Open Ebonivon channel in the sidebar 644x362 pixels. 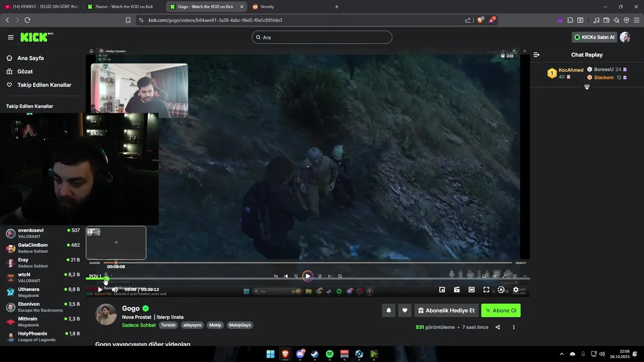pyautogui.click(x=43, y=307)
